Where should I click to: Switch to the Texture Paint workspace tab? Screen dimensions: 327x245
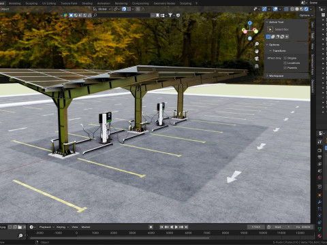point(69,3)
